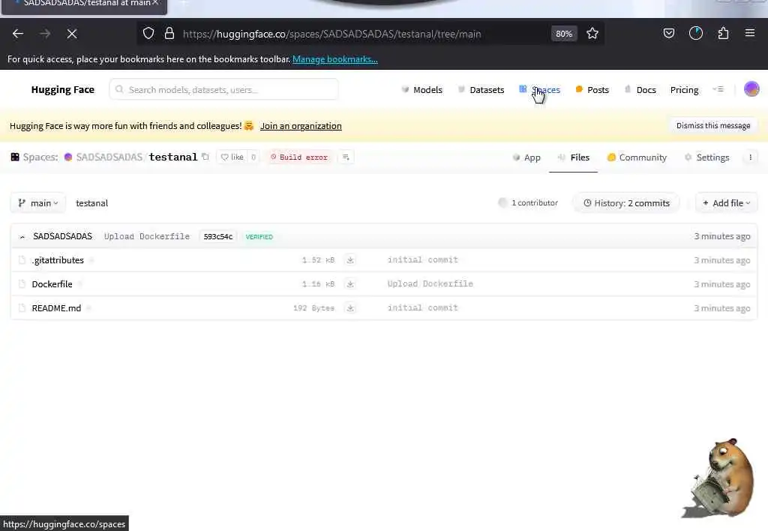Switch to the Community tab
The height and width of the screenshot is (531, 768).
(x=637, y=157)
